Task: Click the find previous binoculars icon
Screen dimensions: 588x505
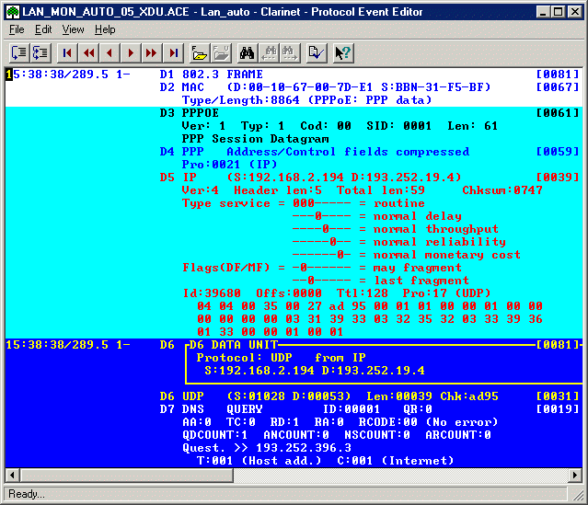Action: coord(269,52)
